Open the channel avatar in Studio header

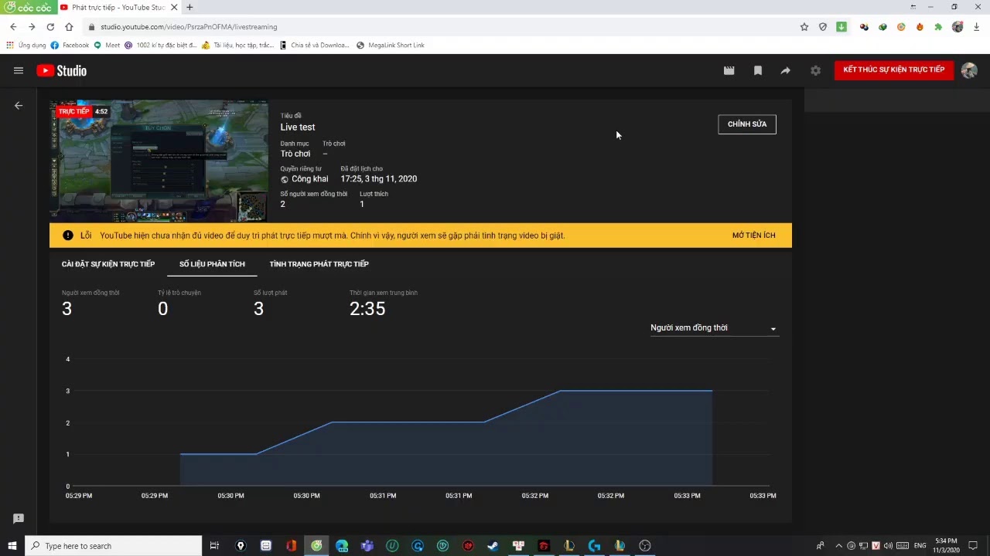coord(969,70)
